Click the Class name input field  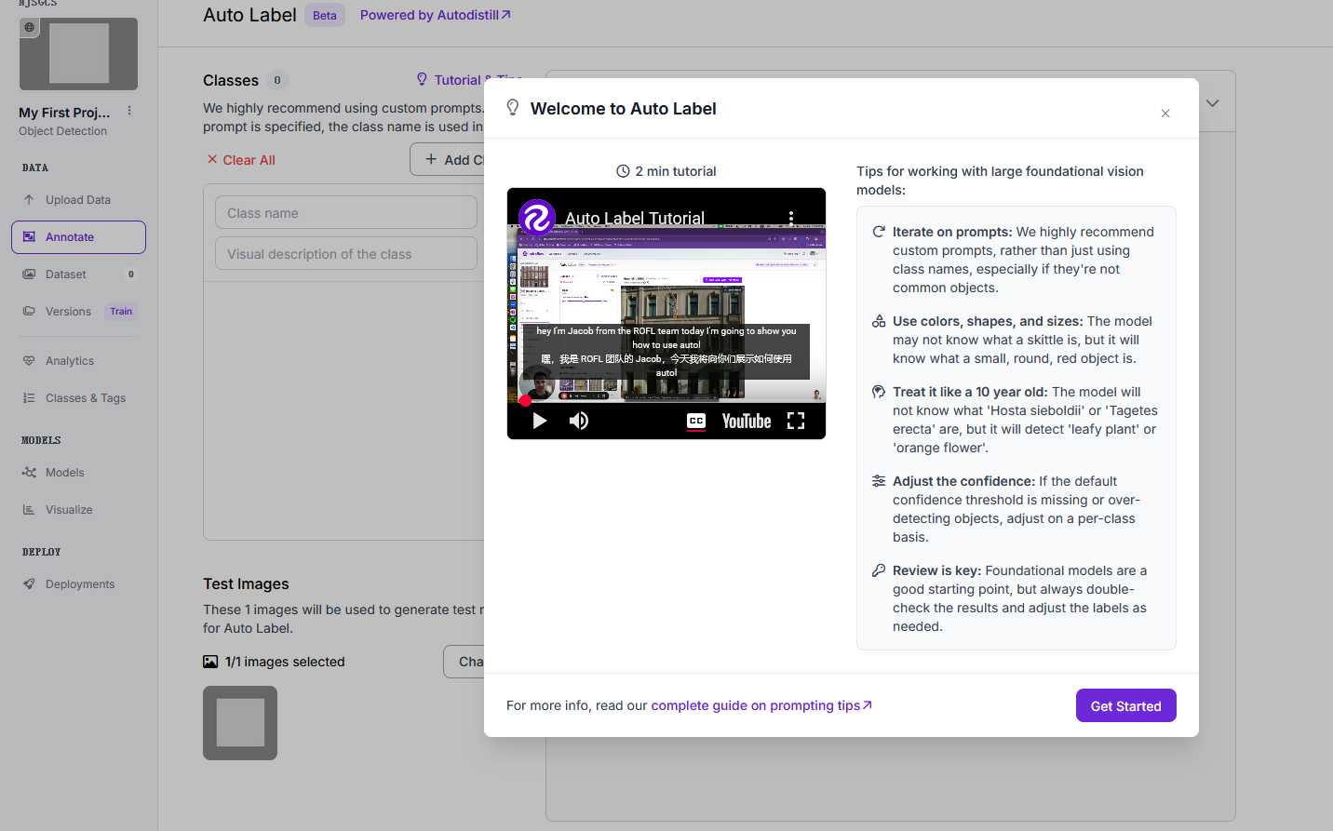point(346,213)
